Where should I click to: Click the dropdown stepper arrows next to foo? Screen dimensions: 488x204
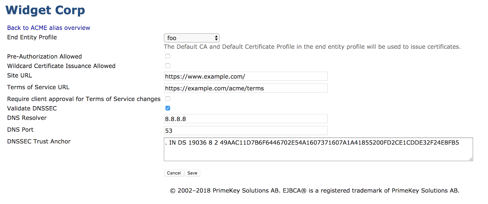(216, 38)
